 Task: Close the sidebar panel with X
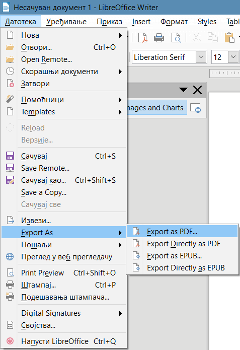pyautogui.click(x=197, y=90)
